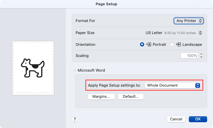Screen dimensions: 213x128
Task: Click the Portrait page orientation icon
Action: (x=149, y=44)
